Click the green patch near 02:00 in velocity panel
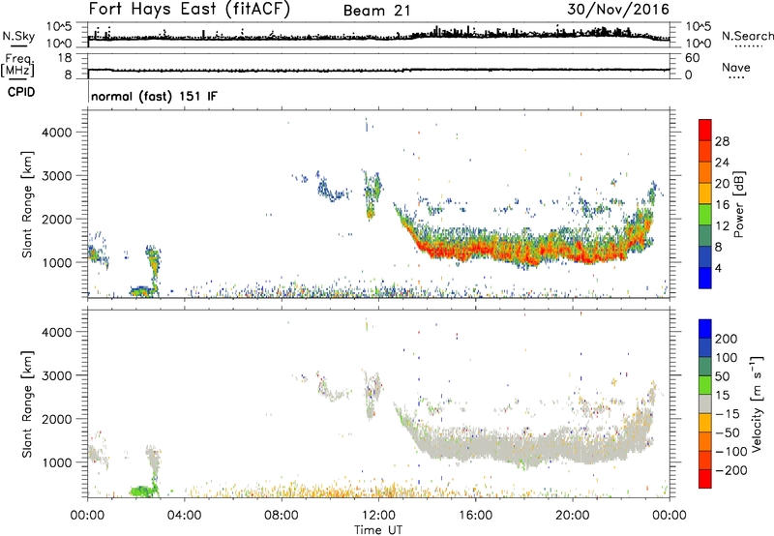Screen dimensions: 774x536 coord(143,491)
